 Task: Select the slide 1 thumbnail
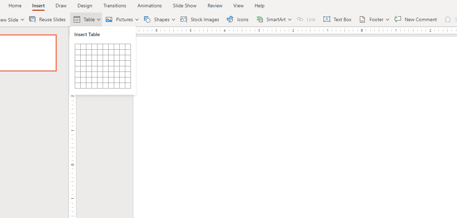pyautogui.click(x=28, y=53)
